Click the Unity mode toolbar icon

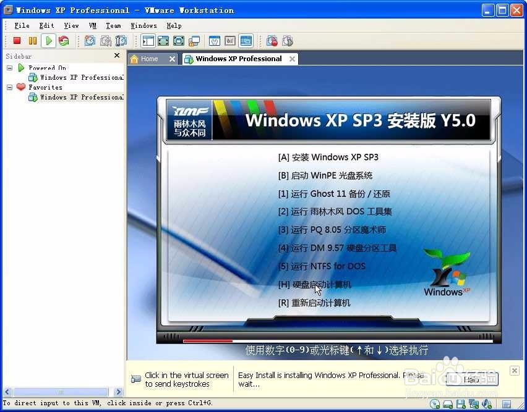(x=194, y=41)
